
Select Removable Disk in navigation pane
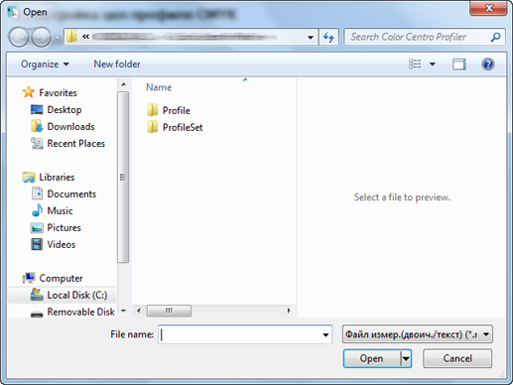point(80,312)
